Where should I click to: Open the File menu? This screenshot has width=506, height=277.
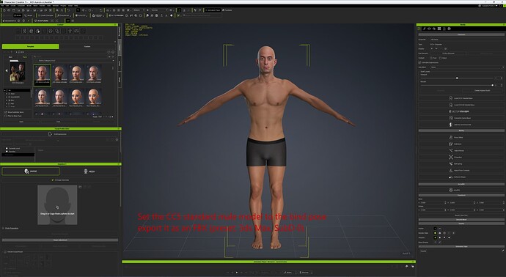(2, 6)
